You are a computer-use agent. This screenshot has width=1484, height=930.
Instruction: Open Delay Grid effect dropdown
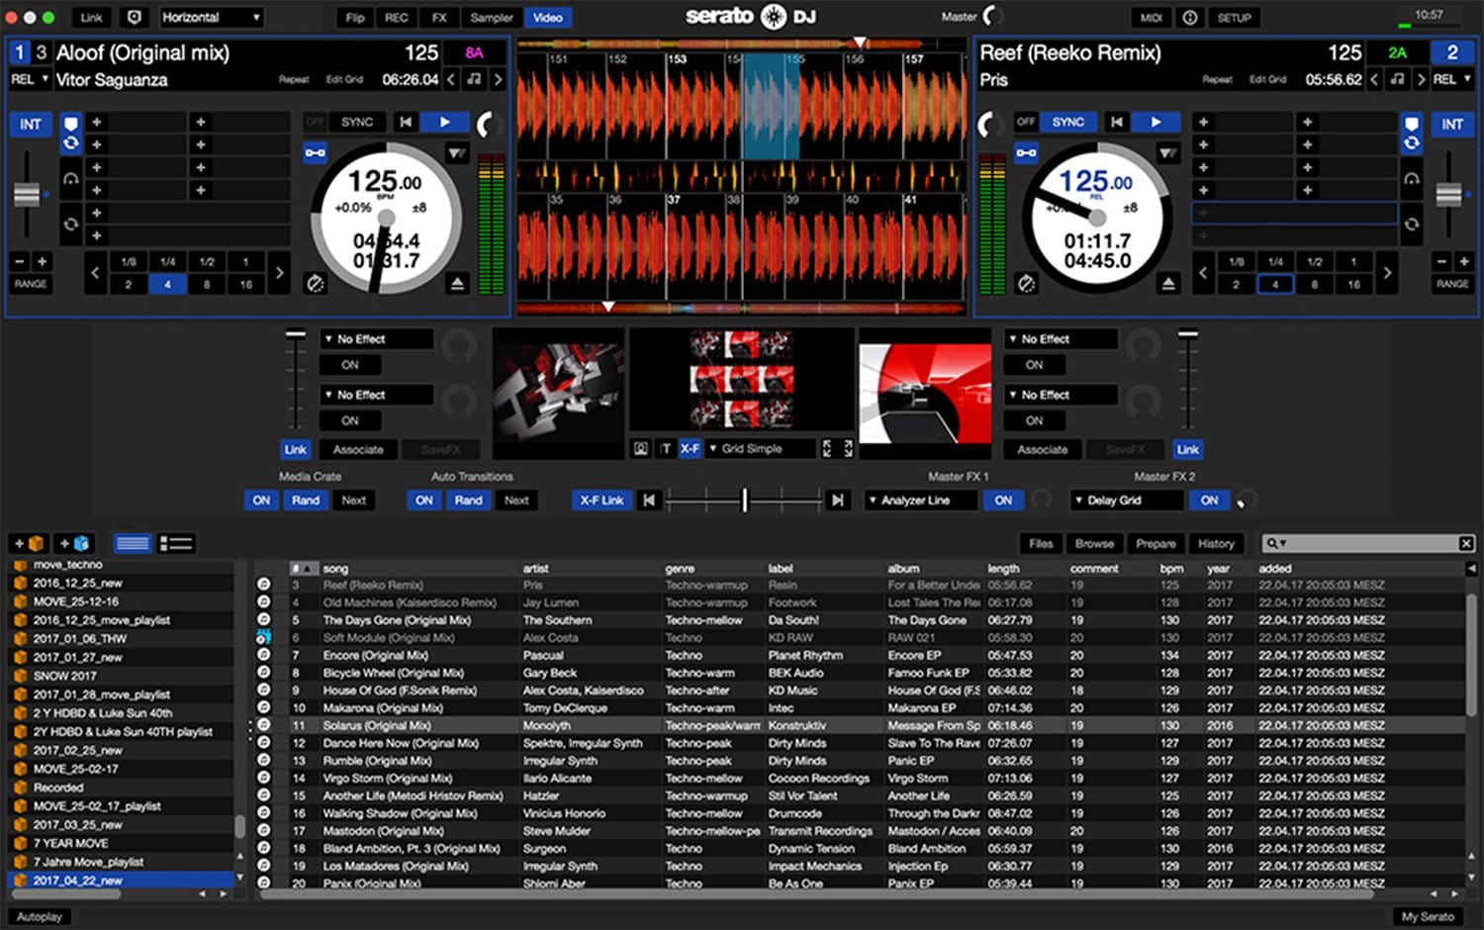click(x=1127, y=501)
